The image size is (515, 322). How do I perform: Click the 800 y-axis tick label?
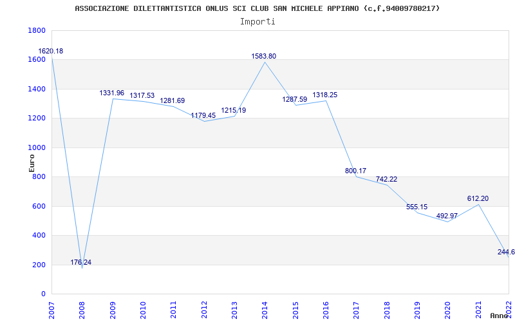point(39,177)
